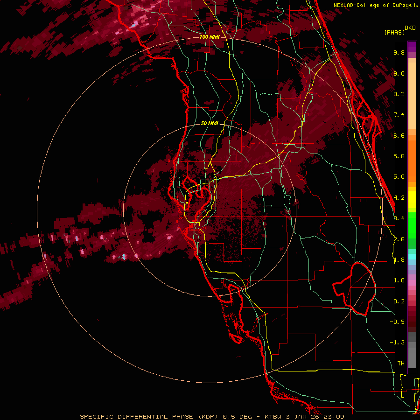The width and height of the screenshot is (420, 420).
Task: Click the TH label on the scale
Action: click(401, 364)
